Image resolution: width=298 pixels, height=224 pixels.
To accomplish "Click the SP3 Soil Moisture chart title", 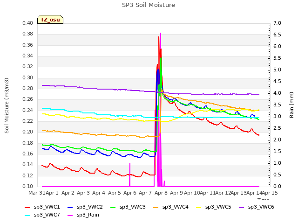I will pyautogui.click(x=149, y=5).
